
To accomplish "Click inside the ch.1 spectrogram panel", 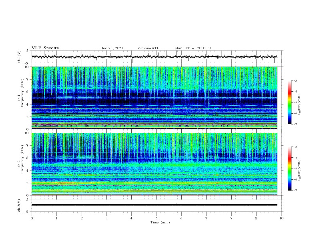I will 154,98.
